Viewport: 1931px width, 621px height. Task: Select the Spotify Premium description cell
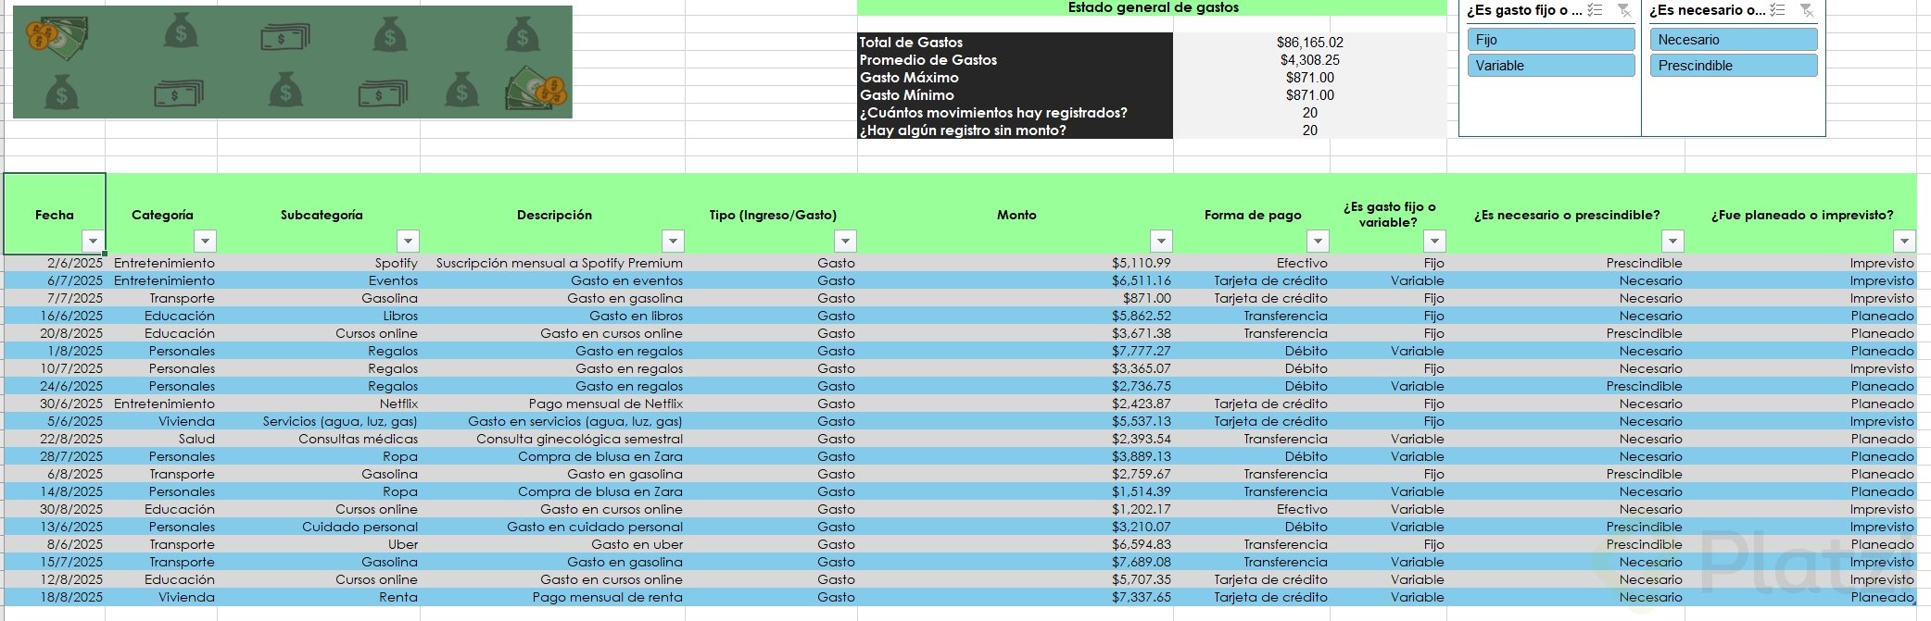[x=559, y=263]
